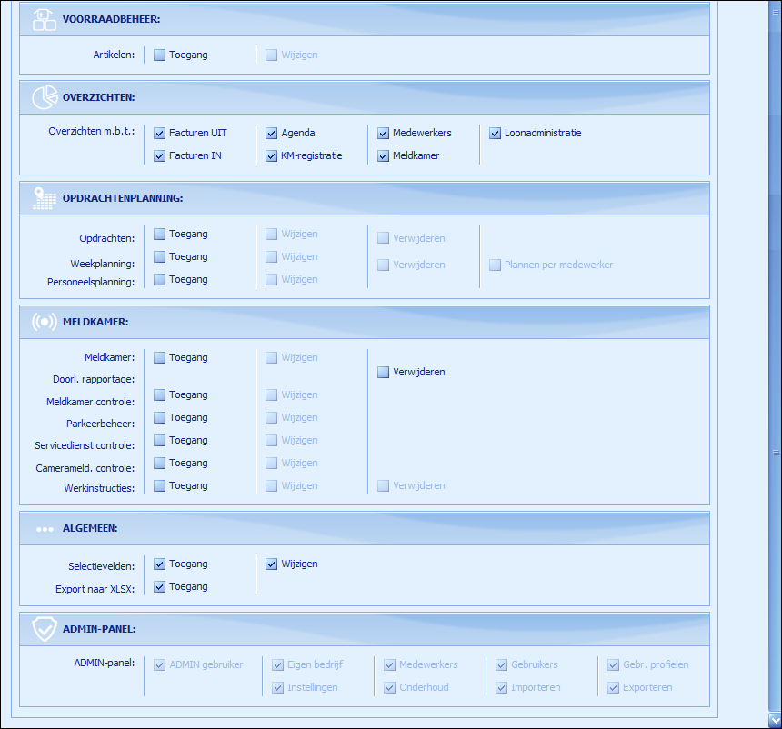The height and width of the screenshot is (729, 782).
Task: Enable Toegang for Werkinstructies
Action: pyautogui.click(x=160, y=485)
